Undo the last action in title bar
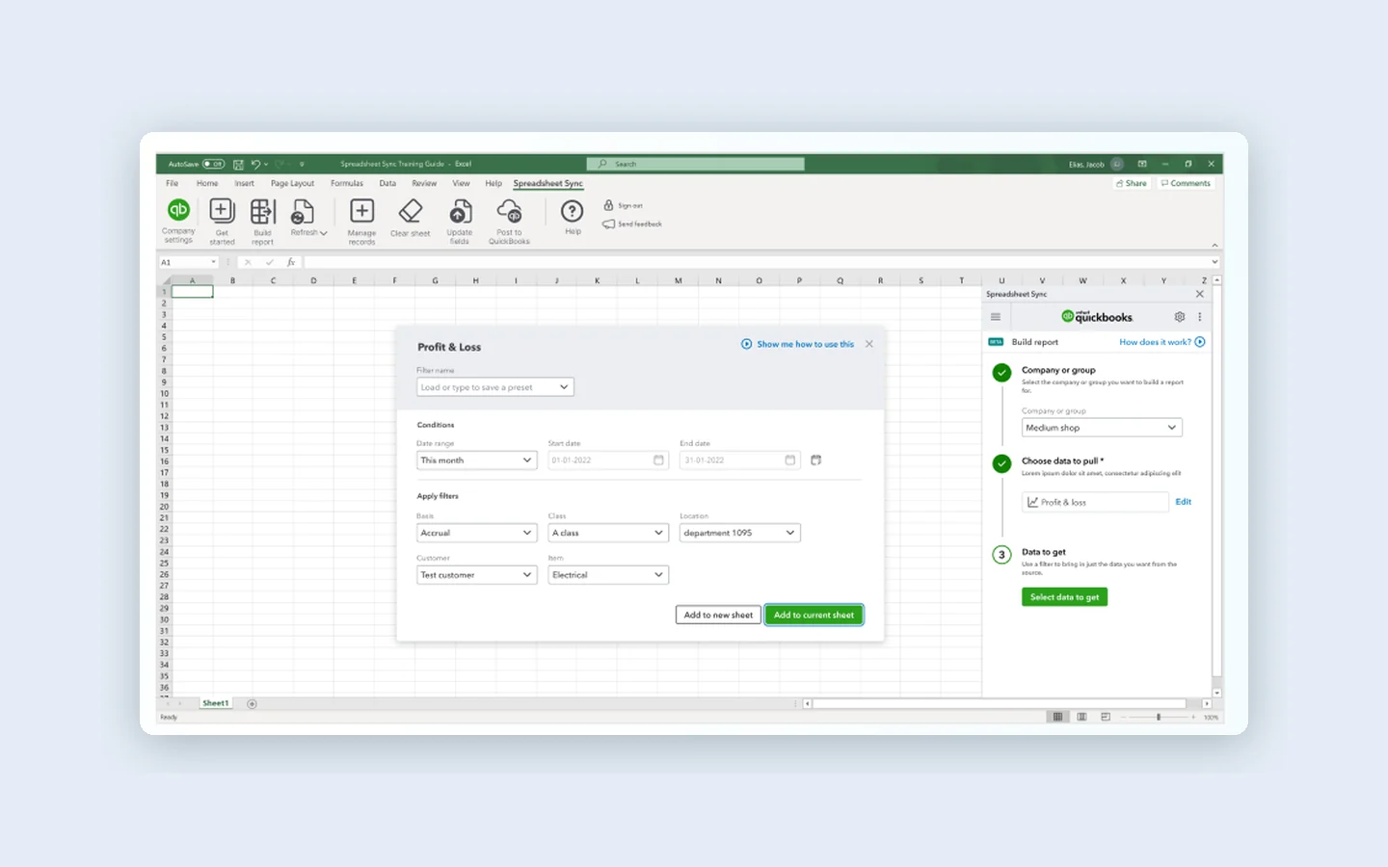Viewport: 1388px width, 867px height. 255,165
